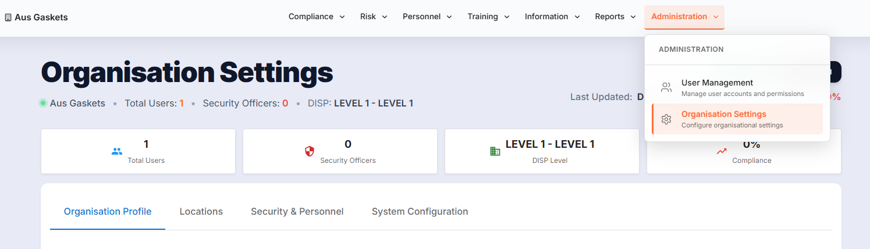
Task: Click the Aus Gaskets building icon
Action: click(x=8, y=17)
